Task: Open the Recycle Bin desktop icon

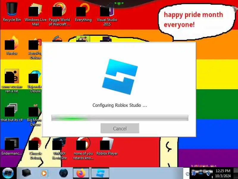Action: click(x=12, y=12)
